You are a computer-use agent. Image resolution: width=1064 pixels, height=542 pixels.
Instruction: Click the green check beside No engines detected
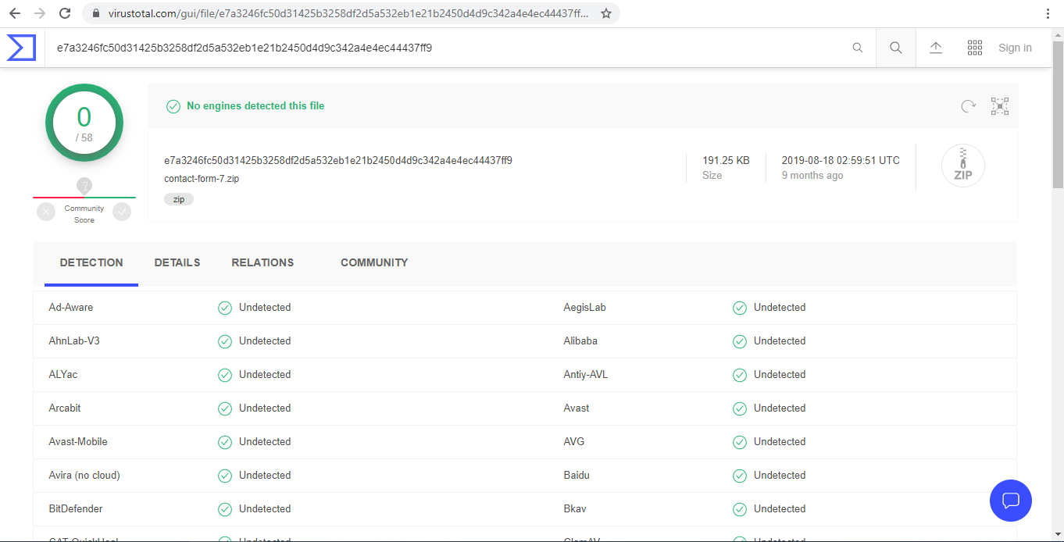pyautogui.click(x=173, y=106)
